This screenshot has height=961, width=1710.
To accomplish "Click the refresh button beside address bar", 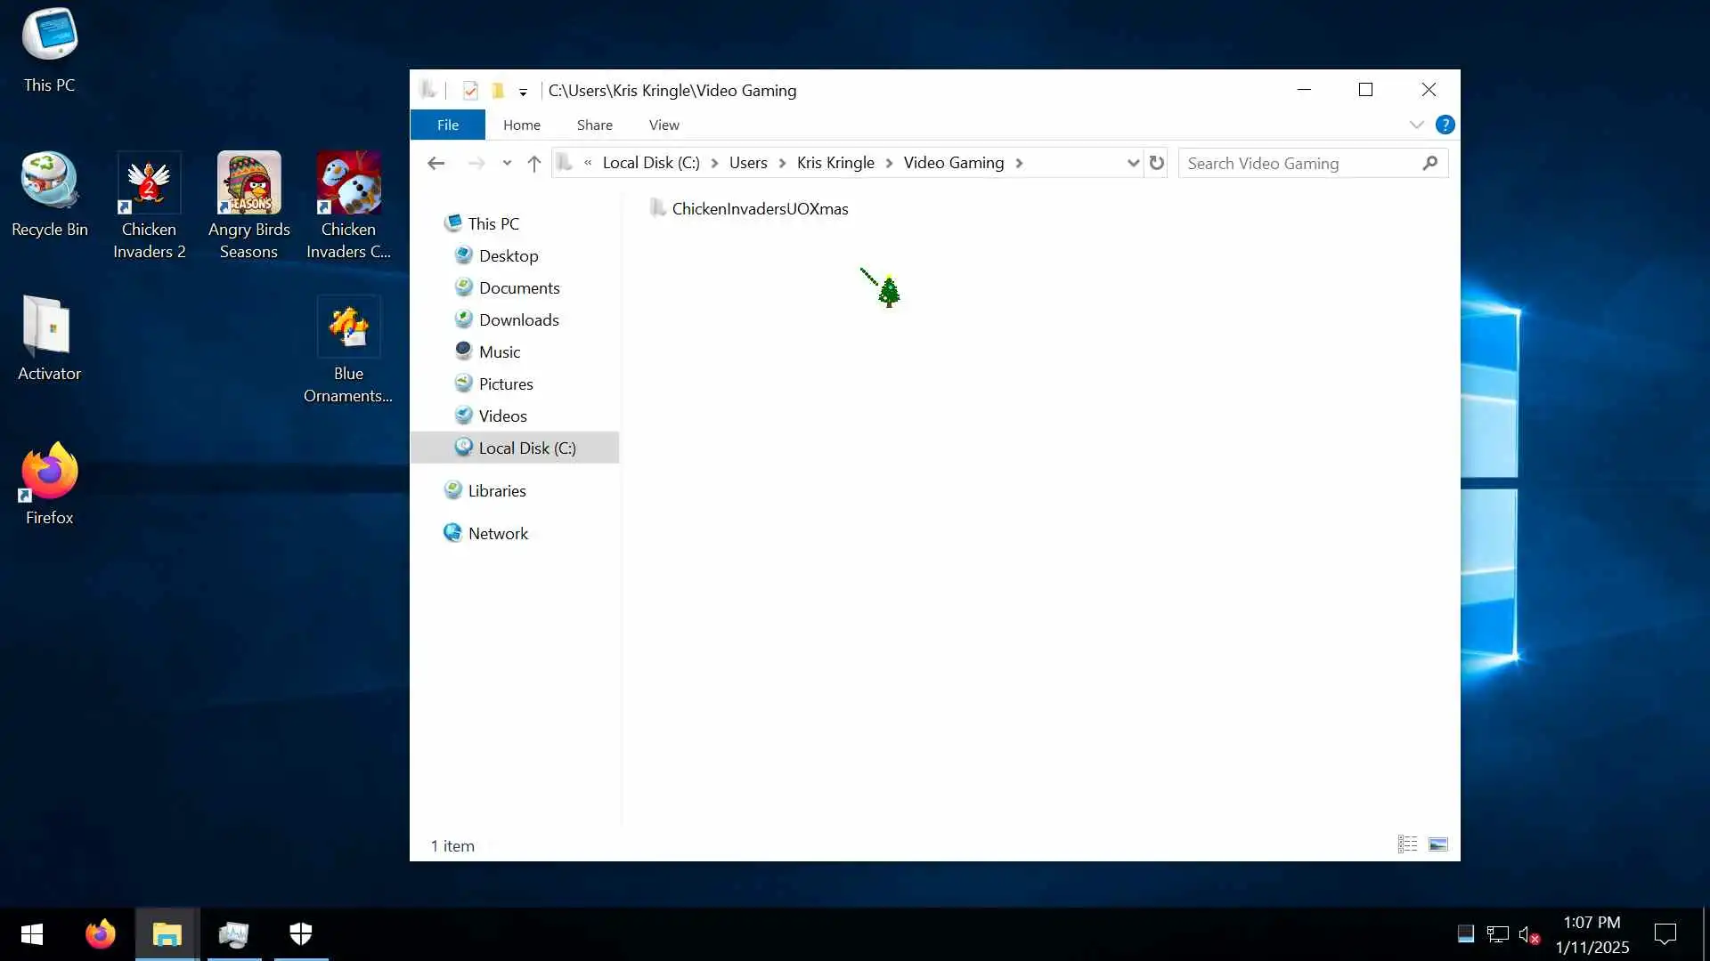I will (x=1156, y=163).
